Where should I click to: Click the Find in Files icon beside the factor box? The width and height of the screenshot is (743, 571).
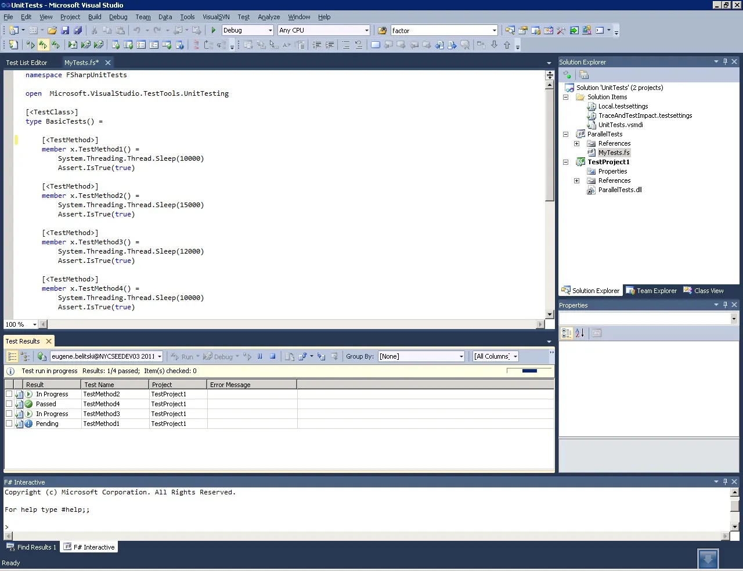(x=382, y=30)
